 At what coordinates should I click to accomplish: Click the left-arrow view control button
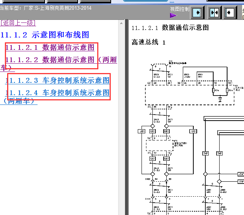pyautogui.click(x=230, y=12)
